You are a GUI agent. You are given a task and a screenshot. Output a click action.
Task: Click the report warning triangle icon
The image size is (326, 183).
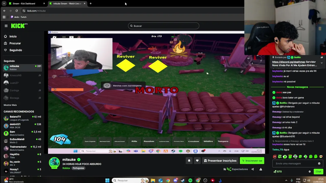click(x=261, y=169)
